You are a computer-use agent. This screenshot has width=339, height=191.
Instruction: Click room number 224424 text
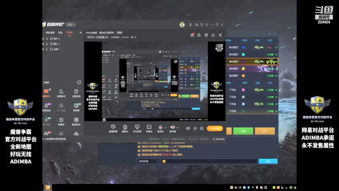[x=125, y=37]
